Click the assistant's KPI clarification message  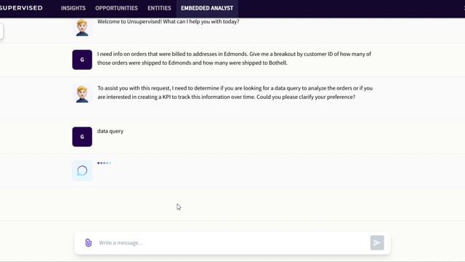coord(235,92)
